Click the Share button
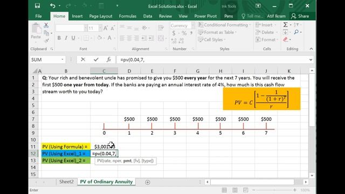345x194 pixels. 300,16
